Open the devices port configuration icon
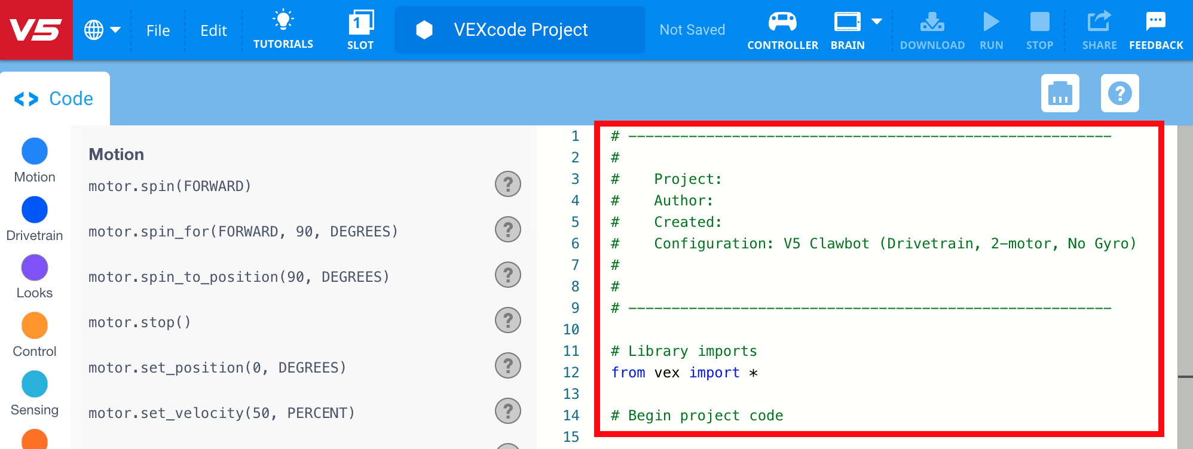The image size is (1193, 449). 1060,93
